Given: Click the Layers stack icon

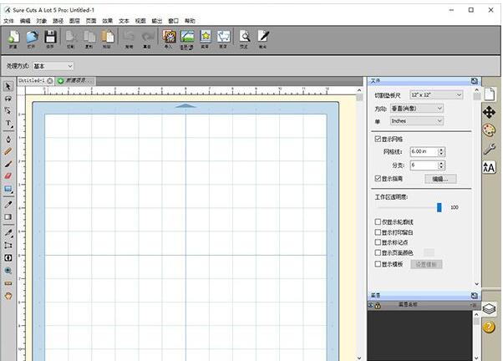Looking at the screenshot, I should 489,309.
